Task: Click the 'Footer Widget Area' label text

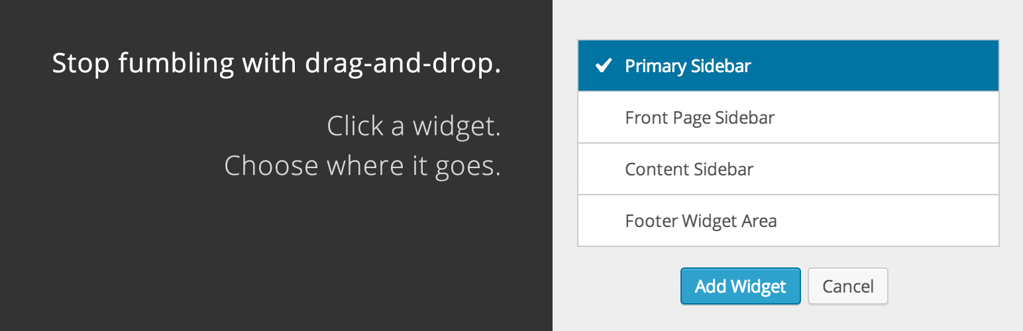Action: (700, 221)
